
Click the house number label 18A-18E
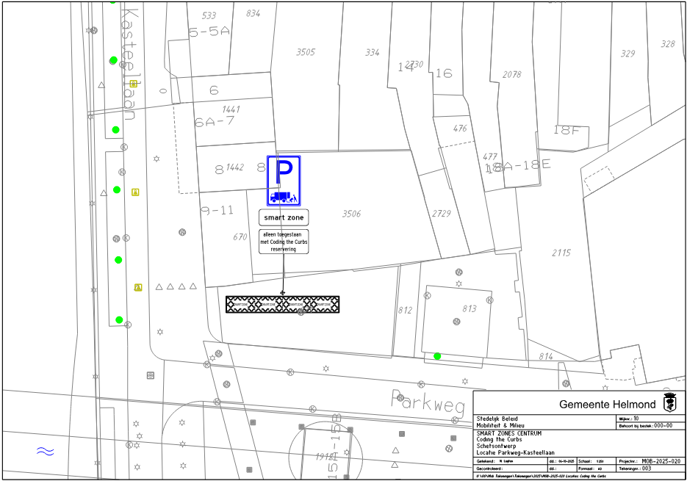[x=519, y=166]
